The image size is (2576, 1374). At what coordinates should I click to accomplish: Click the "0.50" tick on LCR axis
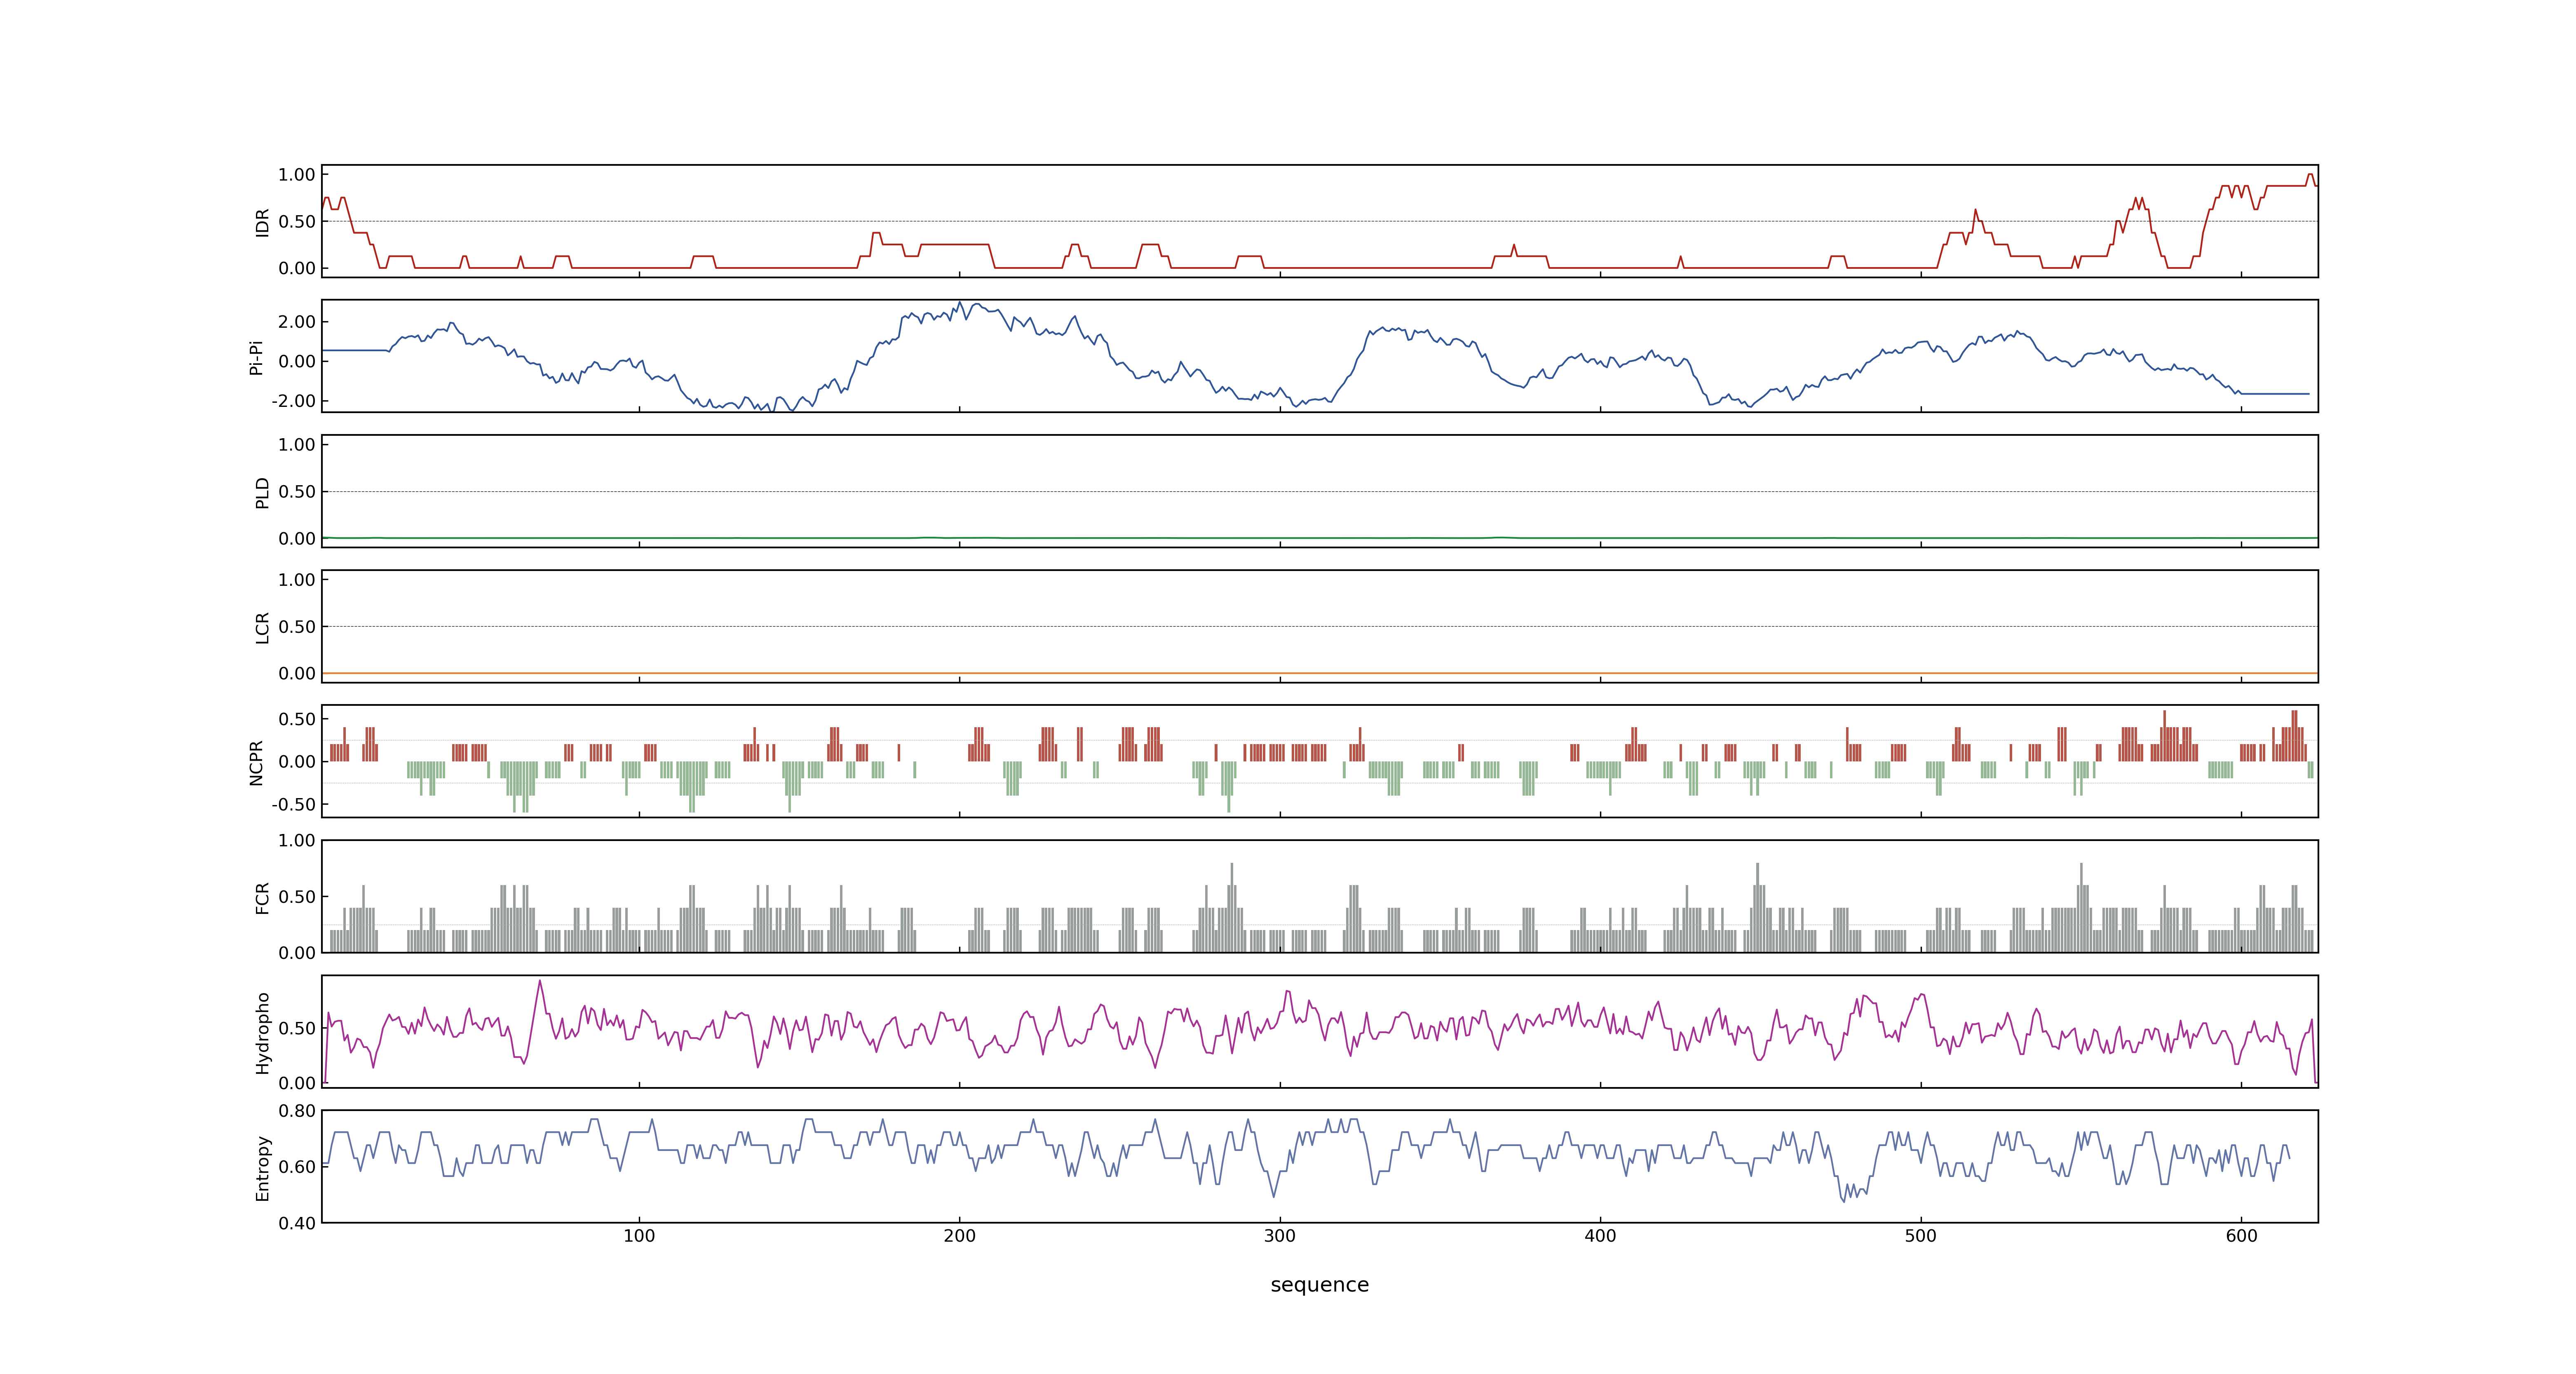click(x=297, y=627)
